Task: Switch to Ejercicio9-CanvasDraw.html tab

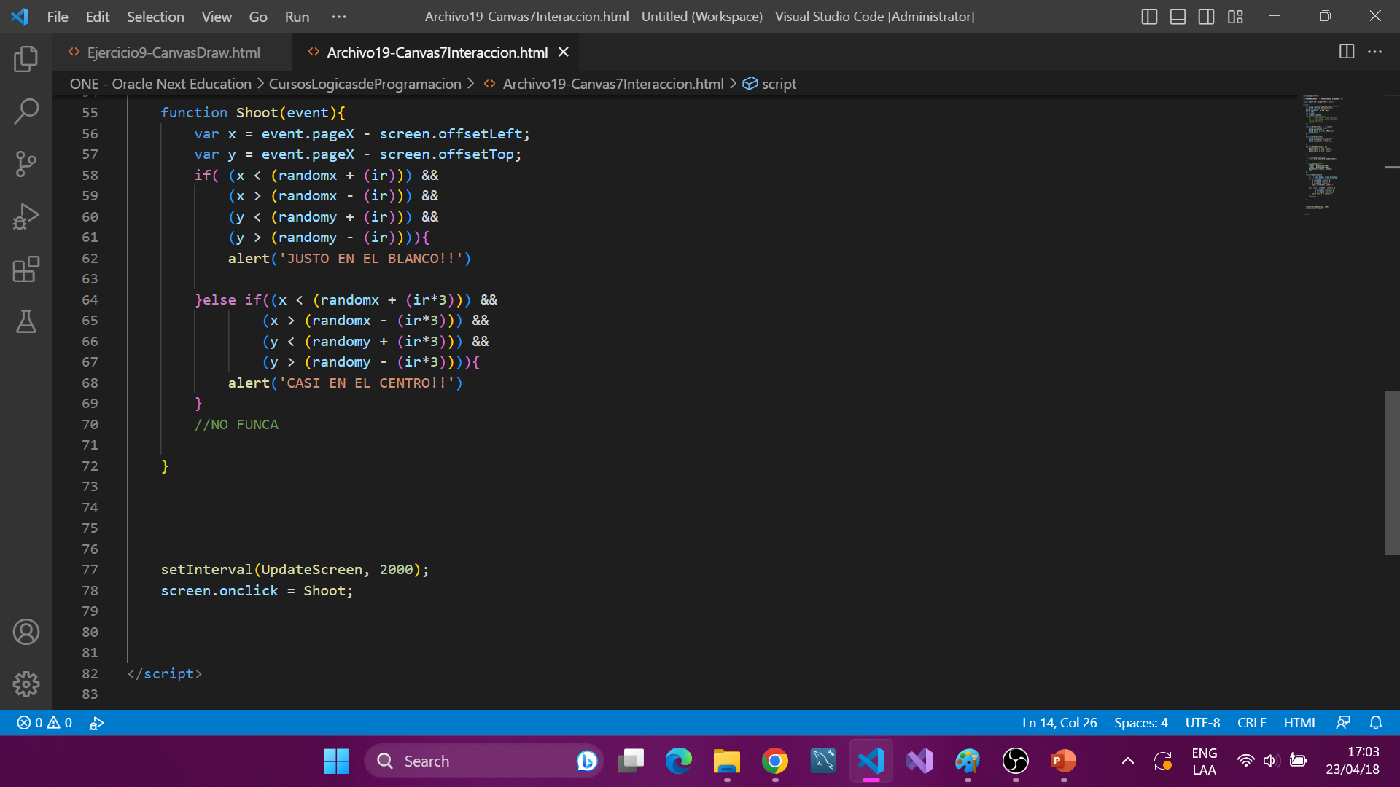Action: 173,52
